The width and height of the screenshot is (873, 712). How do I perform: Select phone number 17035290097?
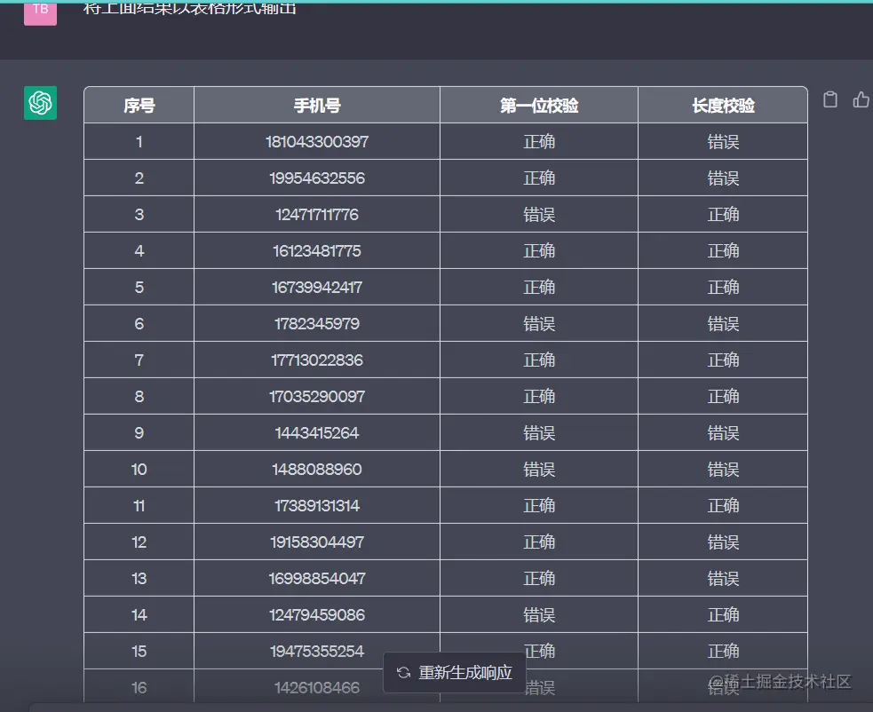[x=317, y=396]
